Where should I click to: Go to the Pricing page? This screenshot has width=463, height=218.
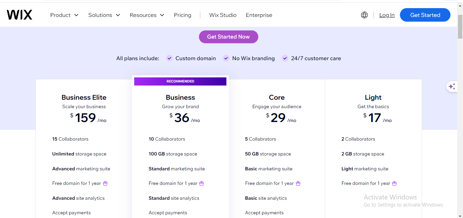[x=182, y=15]
